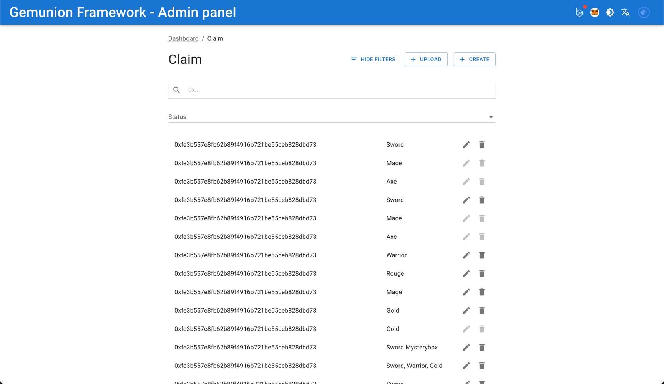This screenshot has width=664, height=384.
Task: Click the Claim breadcrumb text
Action: pyautogui.click(x=215, y=38)
